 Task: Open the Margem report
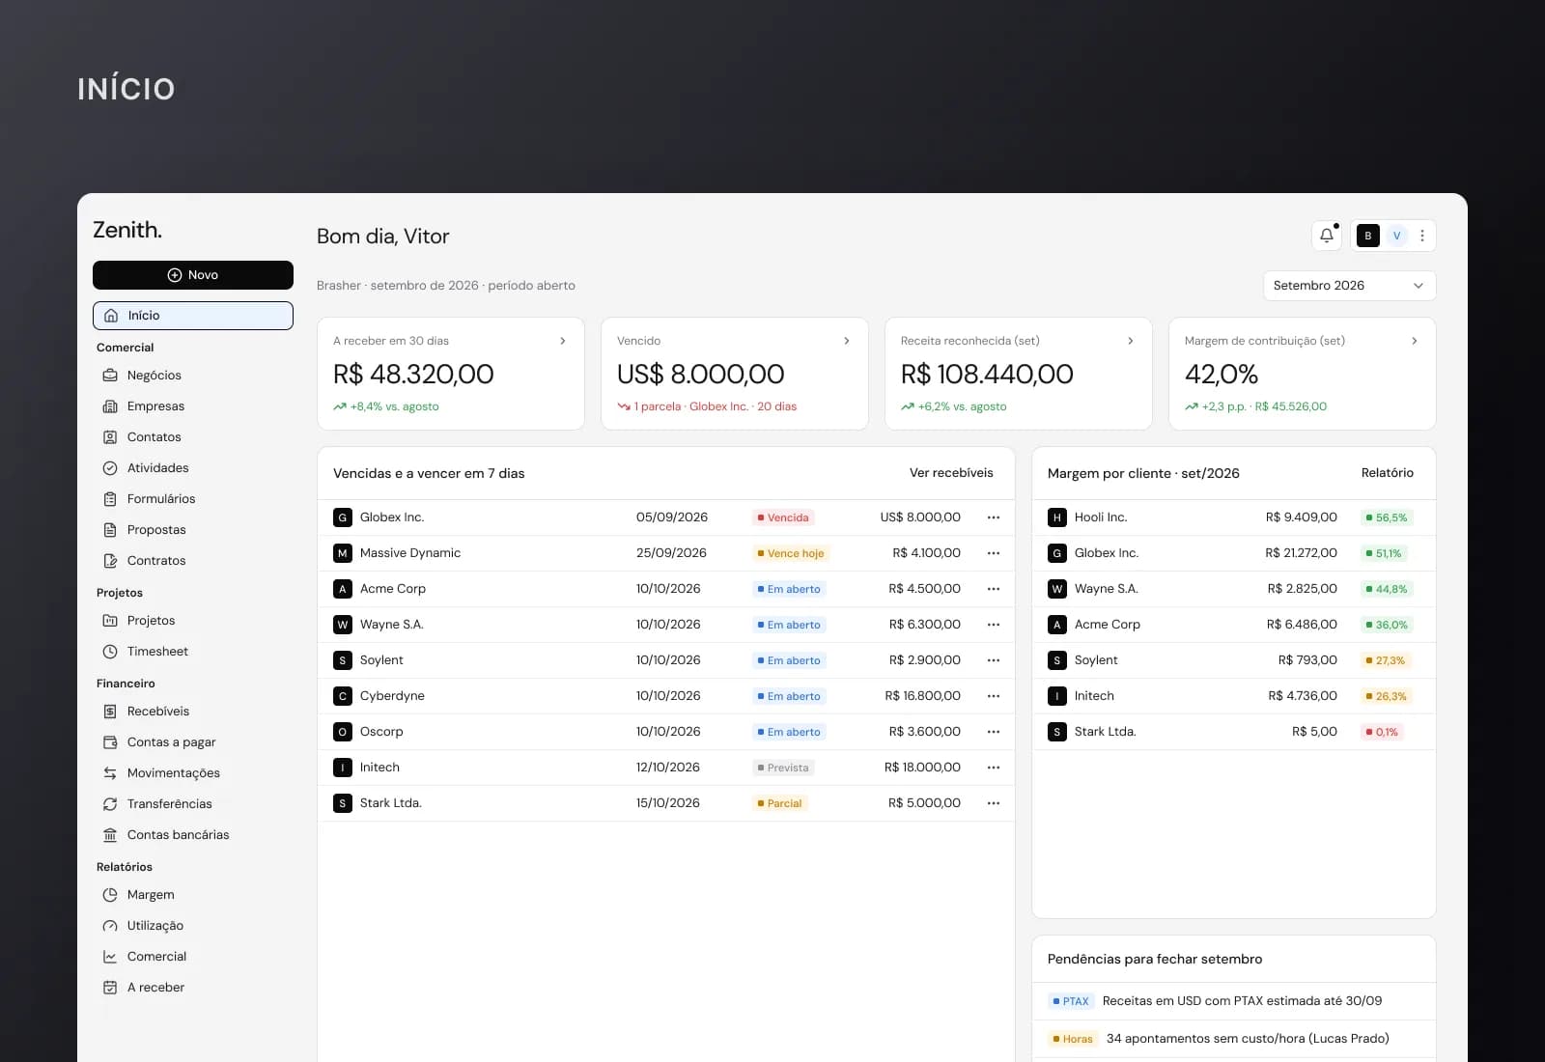tap(193, 895)
